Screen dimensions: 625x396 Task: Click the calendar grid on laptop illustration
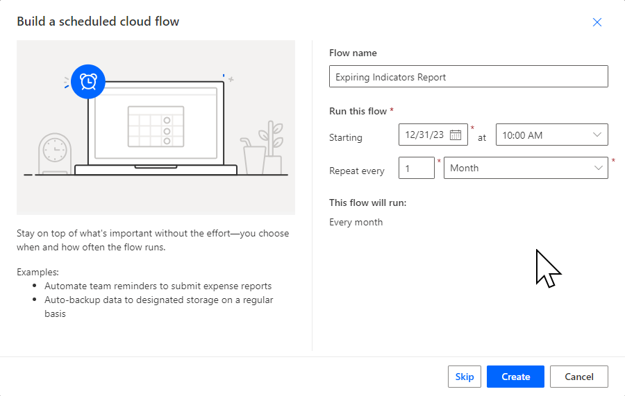156,126
